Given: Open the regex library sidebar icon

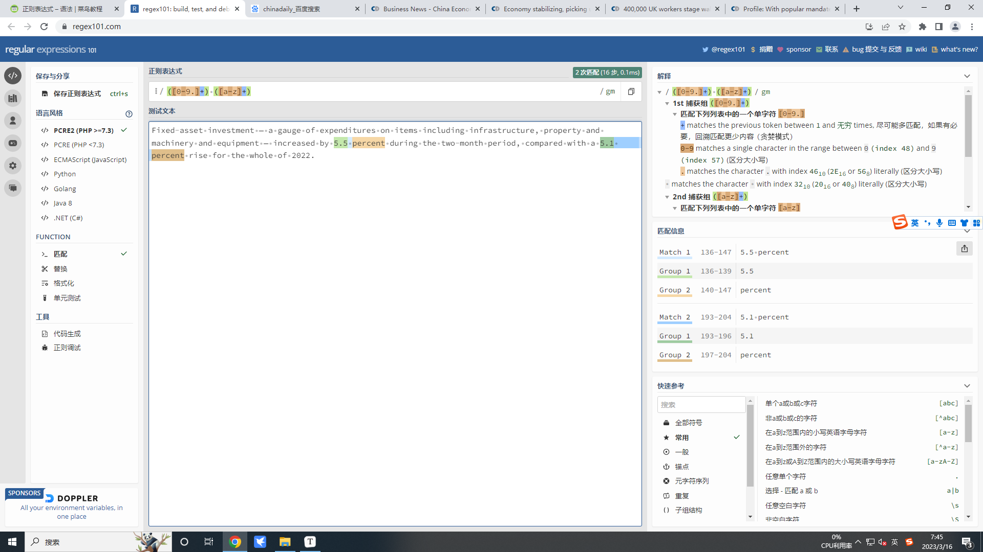Looking at the screenshot, I should point(13,98).
